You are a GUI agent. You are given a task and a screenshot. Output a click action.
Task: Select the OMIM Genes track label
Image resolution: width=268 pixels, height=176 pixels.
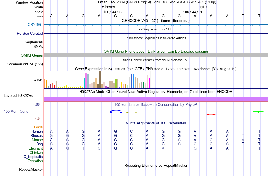[x=32, y=55]
